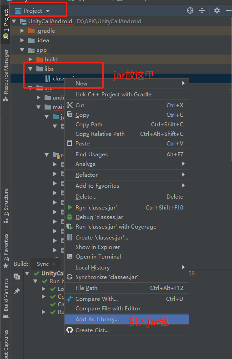Open the Build Variants side tab
The height and width of the screenshot is (359, 232).
(5, 298)
